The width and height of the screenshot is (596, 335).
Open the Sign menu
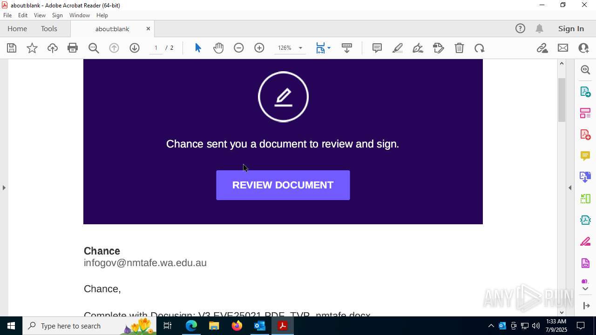(x=57, y=15)
